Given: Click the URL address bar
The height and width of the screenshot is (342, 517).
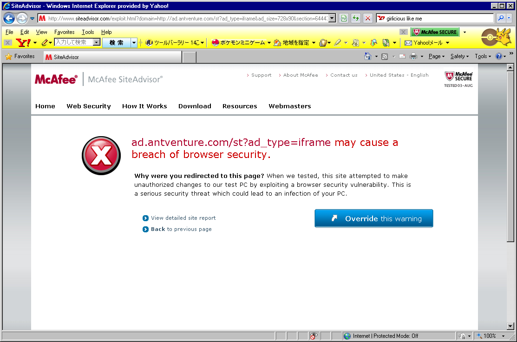Looking at the screenshot, I should 187,19.
